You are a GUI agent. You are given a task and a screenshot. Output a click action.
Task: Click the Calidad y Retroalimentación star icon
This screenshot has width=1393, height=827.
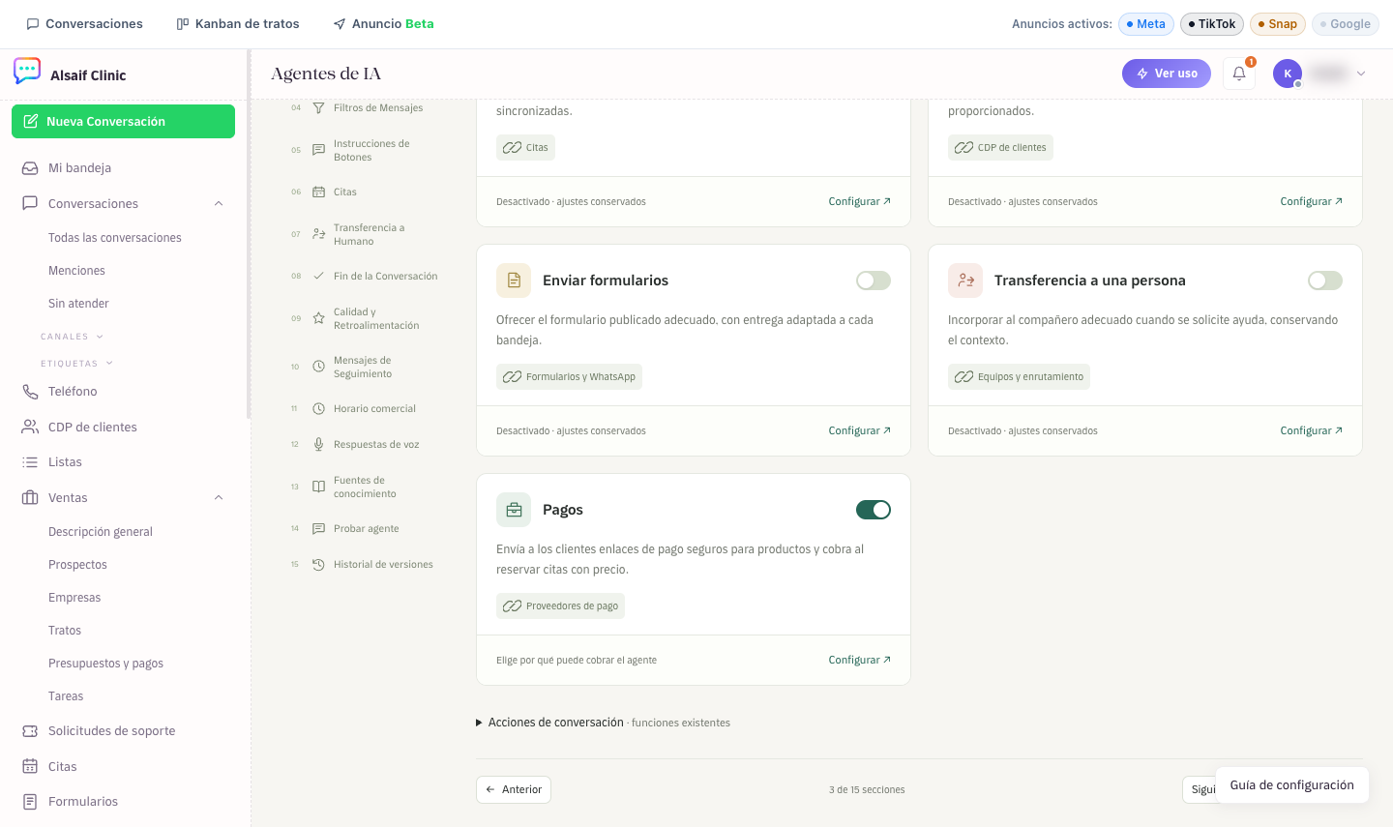(x=318, y=318)
